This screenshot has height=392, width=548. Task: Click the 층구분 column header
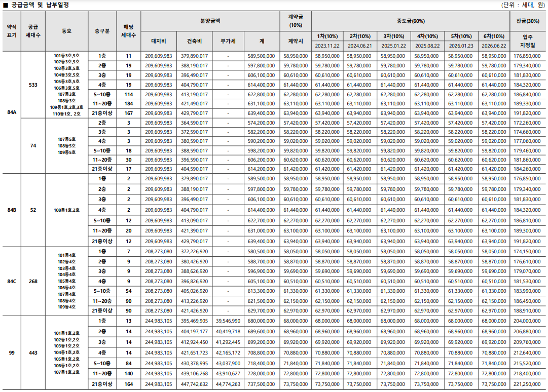point(102,31)
